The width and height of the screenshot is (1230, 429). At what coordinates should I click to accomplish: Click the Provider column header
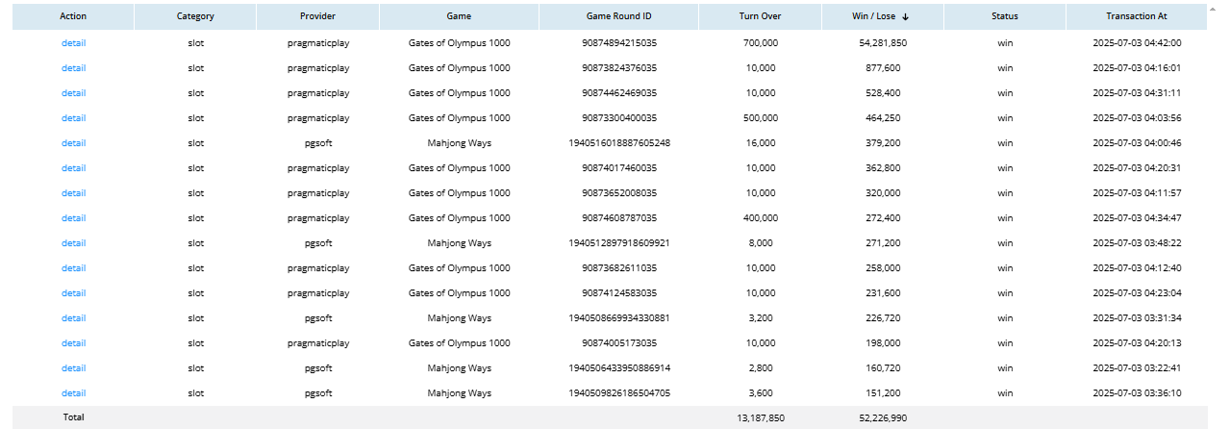click(x=317, y=16)
